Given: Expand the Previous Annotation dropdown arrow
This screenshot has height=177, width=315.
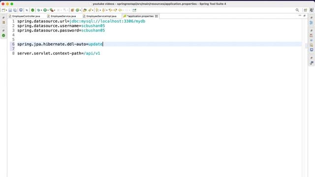Looking at the screenshot, I should click(x=107, y=10).
